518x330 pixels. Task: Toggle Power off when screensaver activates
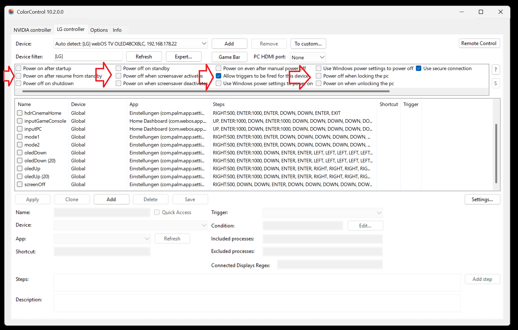coord(119,76)
